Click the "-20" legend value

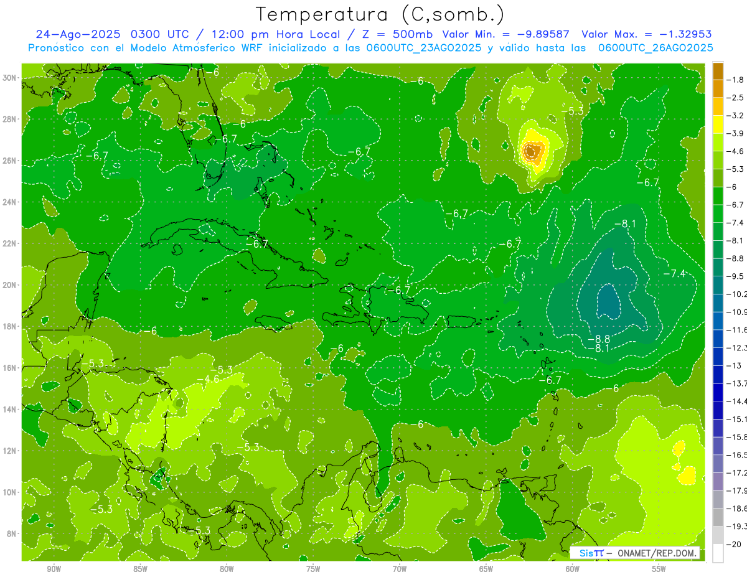pos(735,544)
